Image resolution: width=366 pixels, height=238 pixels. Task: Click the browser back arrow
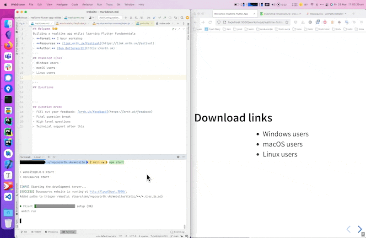pyautogui.click(x=195, y=22)
